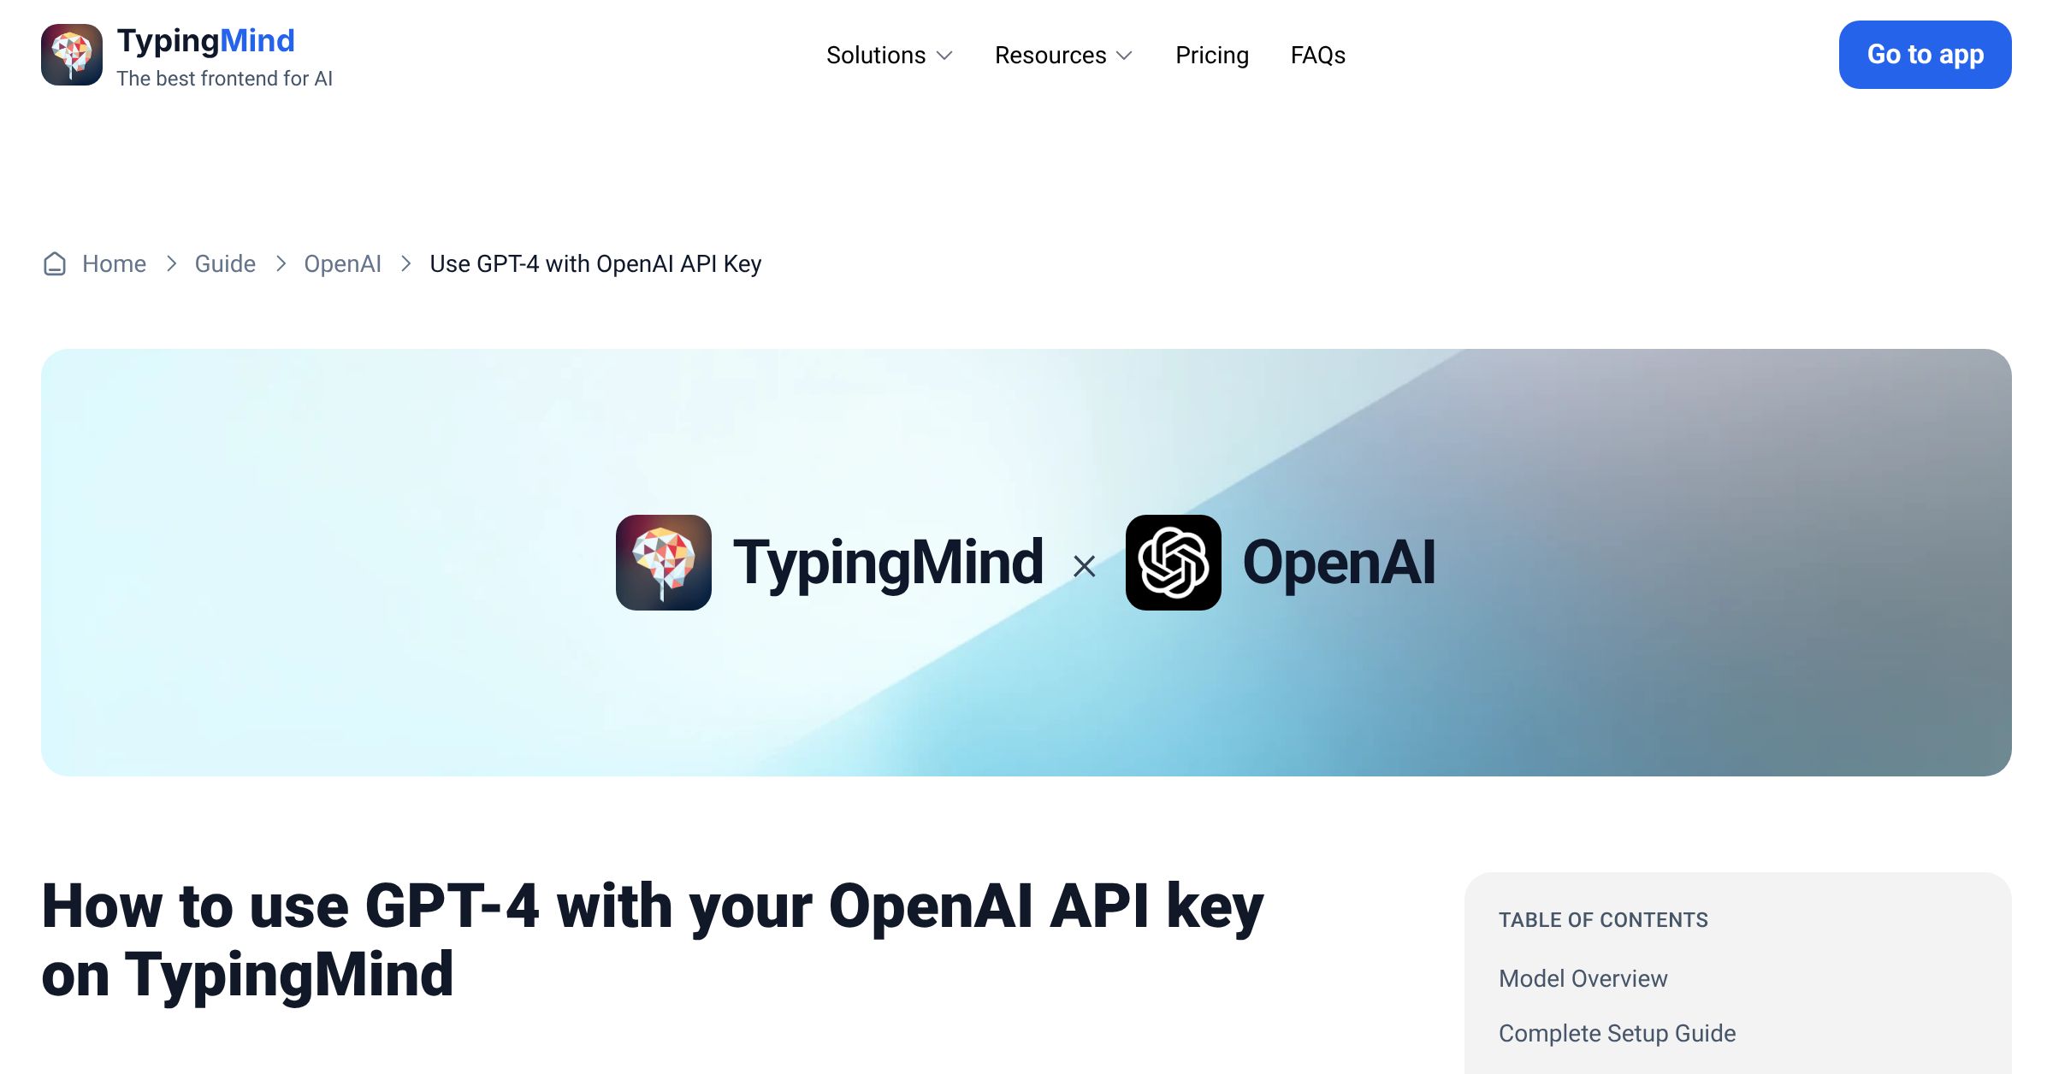Open the OpenAI breadcrumb link
Image resolution: width=2053 pixels, height=1074 pixels.
[x=343, y=264]
